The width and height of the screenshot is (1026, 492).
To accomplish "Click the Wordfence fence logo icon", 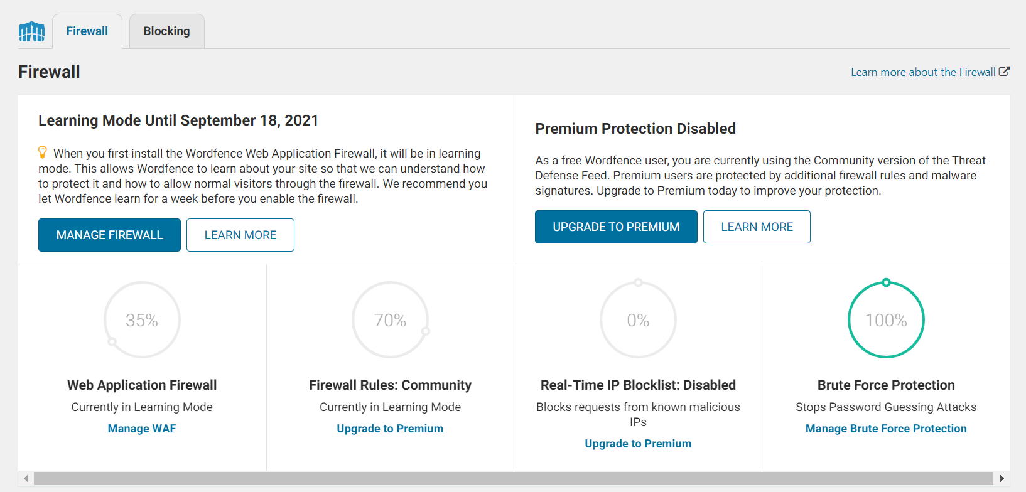I will pos(32,31).
